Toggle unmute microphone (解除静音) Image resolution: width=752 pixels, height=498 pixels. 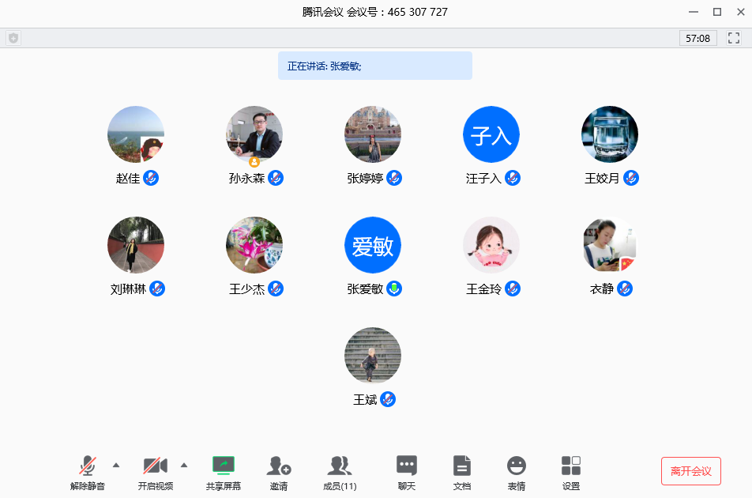point(88,466)
